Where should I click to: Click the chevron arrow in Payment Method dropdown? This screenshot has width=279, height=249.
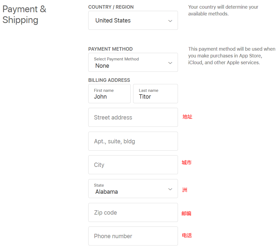pos(170,63)
